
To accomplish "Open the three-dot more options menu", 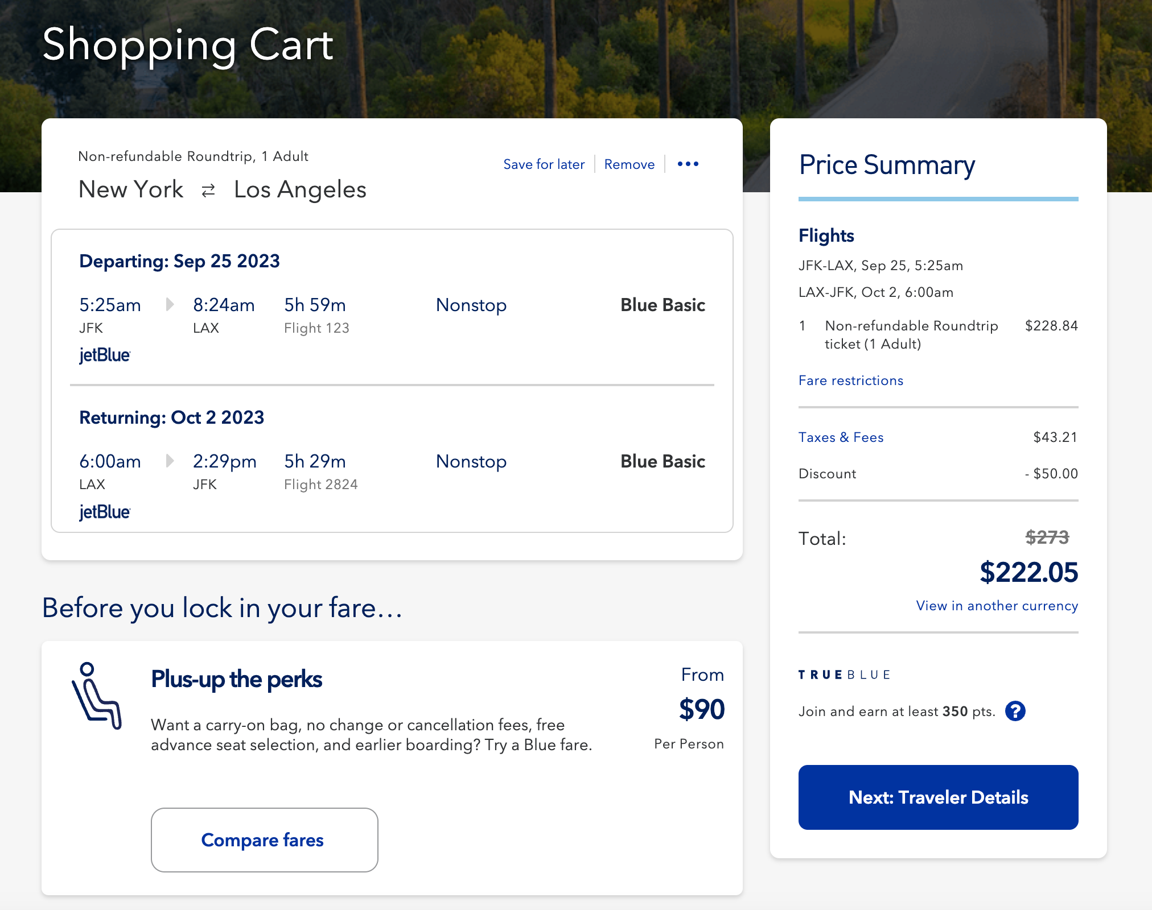I will (x=688, y=164).
